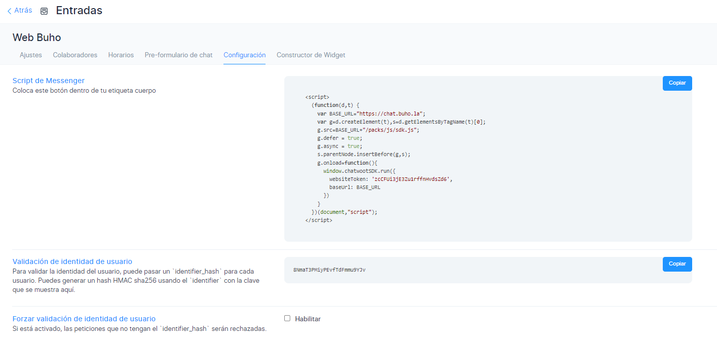
Task: Switch to the Colaboradores tab
Action: click(x=75, y=55)
